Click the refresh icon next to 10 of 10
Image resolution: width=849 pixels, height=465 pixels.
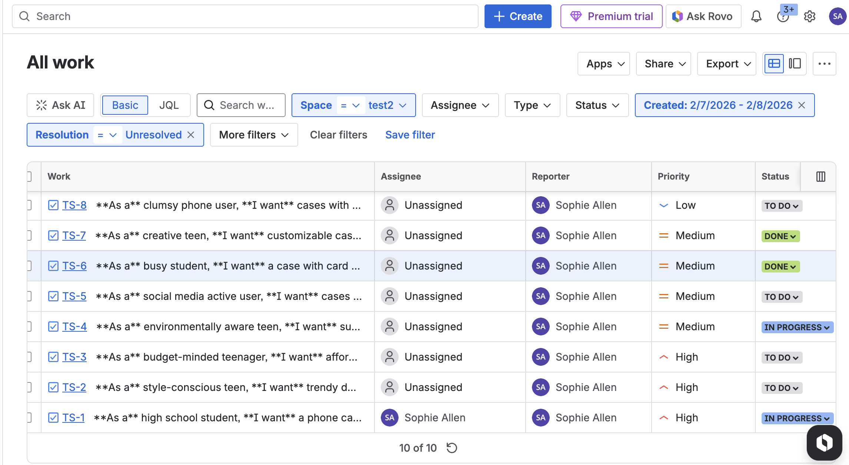tap(452, 448)
